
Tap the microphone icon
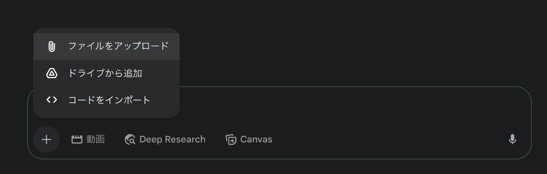click(512, 139)
